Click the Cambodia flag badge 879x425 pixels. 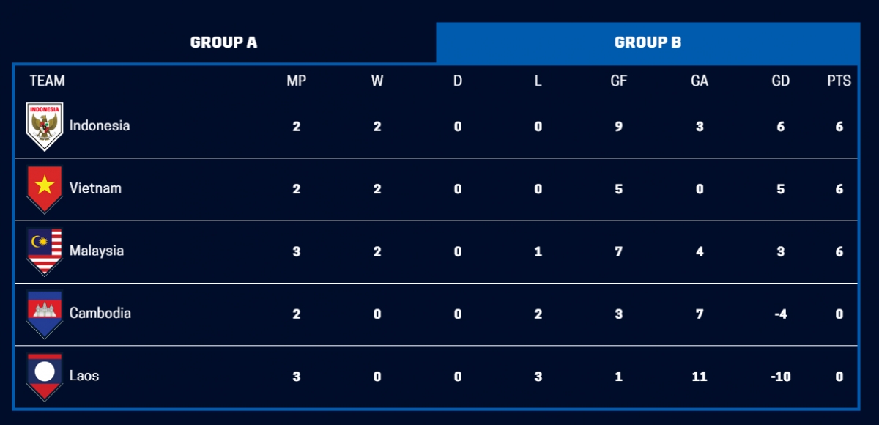pos(45,314)
